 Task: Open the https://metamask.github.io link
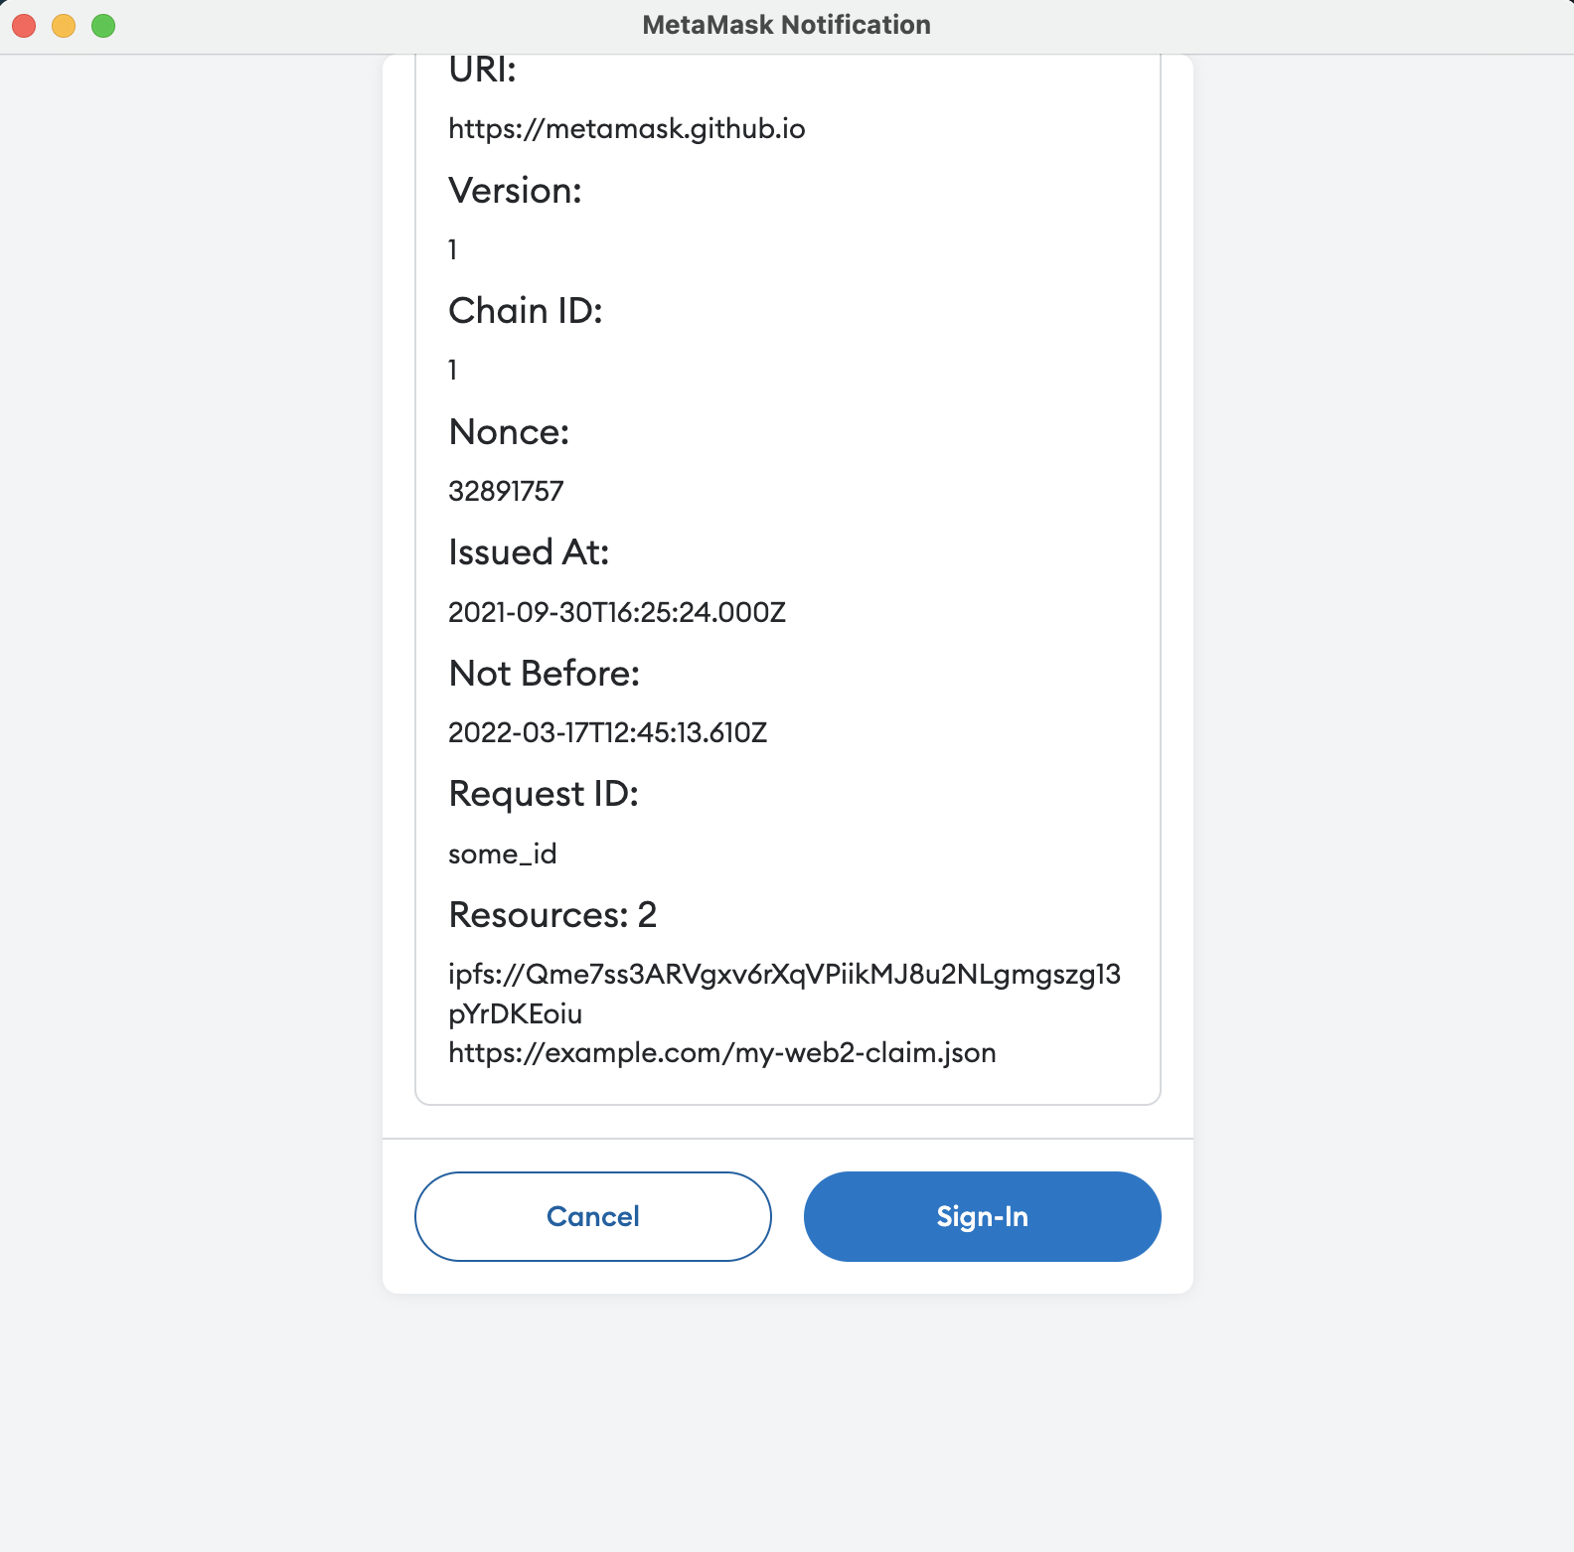click(x=627, y=128)
